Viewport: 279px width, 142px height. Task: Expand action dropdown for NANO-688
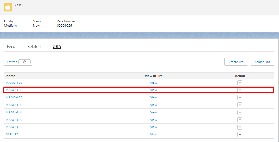(x=240, y=112)
